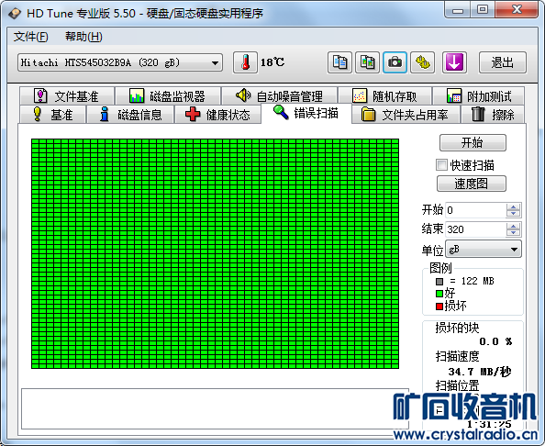Switch to the 基准 tab
Viewport: 545px width, 446px height.
click(52, 115)
